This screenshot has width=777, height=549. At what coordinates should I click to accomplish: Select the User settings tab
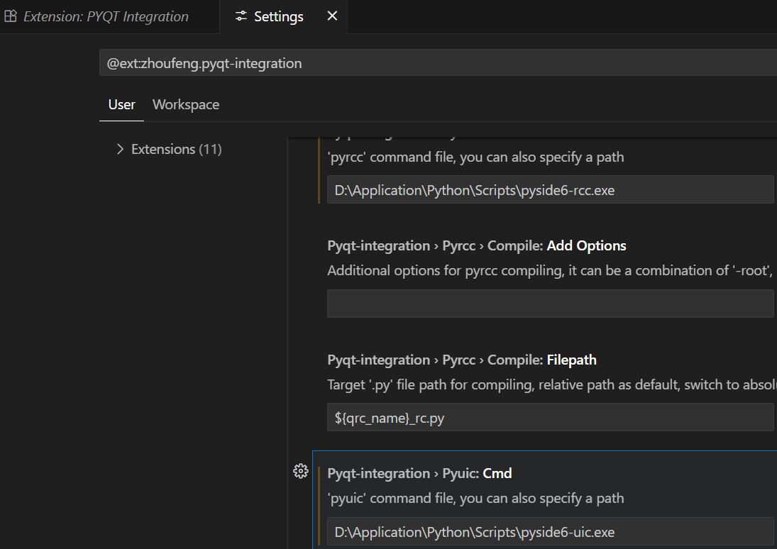121,104
